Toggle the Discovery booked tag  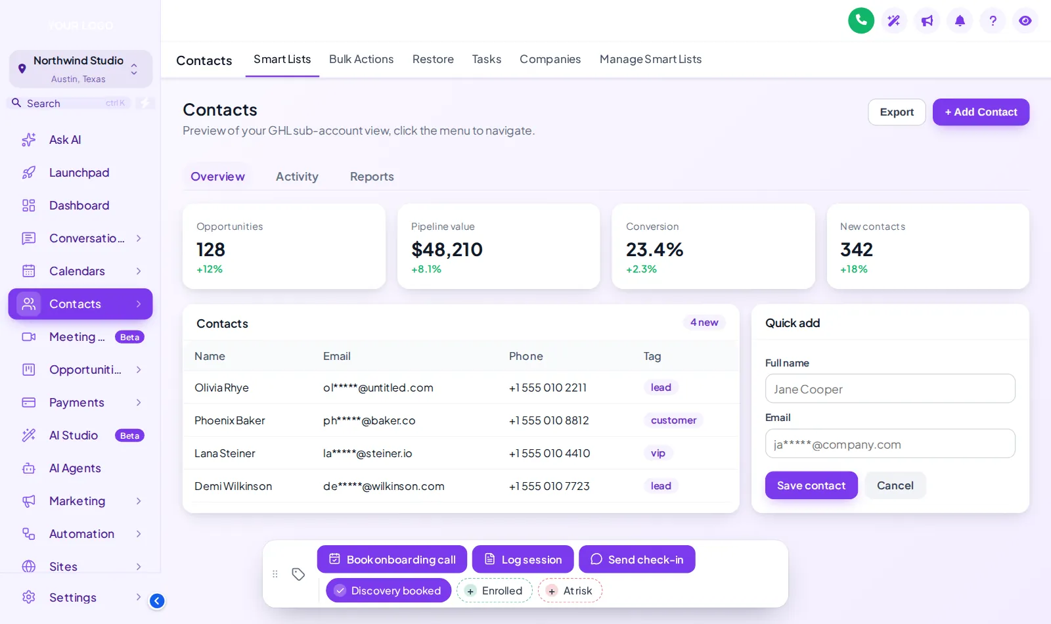click(388, 591)
